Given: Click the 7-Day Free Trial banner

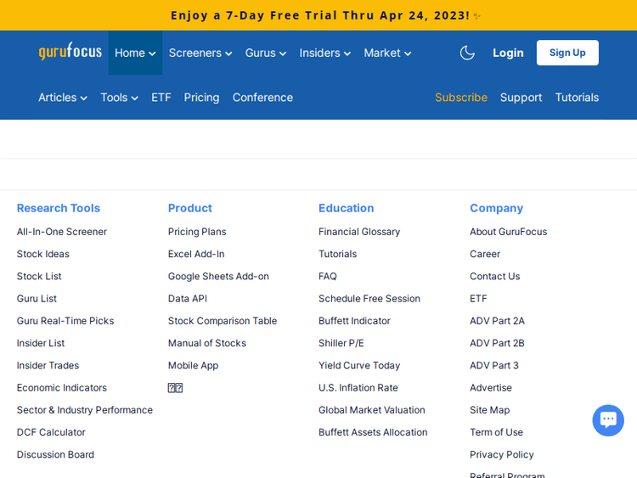Looking at the screenshot, I should [x=319, y=15].
